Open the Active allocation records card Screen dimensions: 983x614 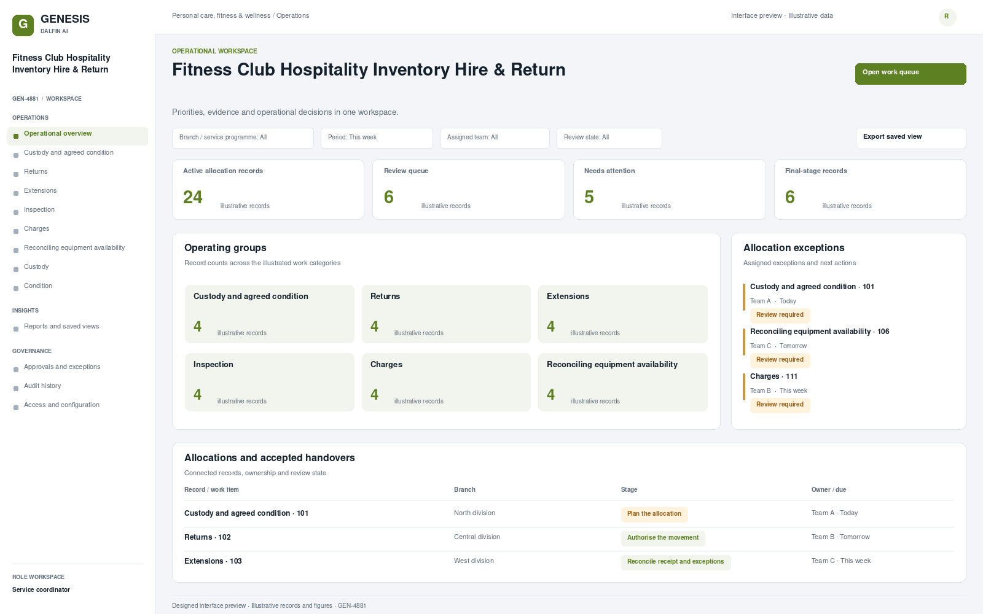(268, 189)
